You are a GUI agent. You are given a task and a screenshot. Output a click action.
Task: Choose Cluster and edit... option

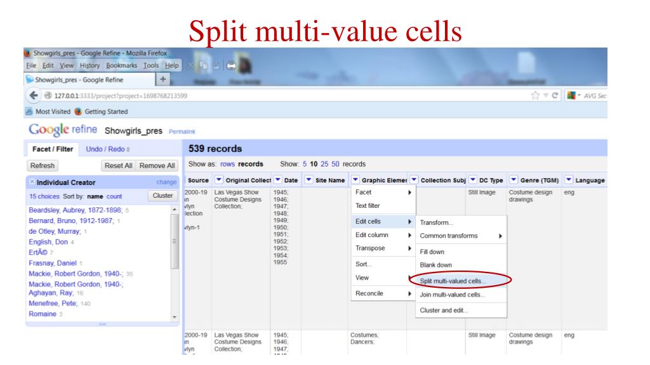pos(461,311)
